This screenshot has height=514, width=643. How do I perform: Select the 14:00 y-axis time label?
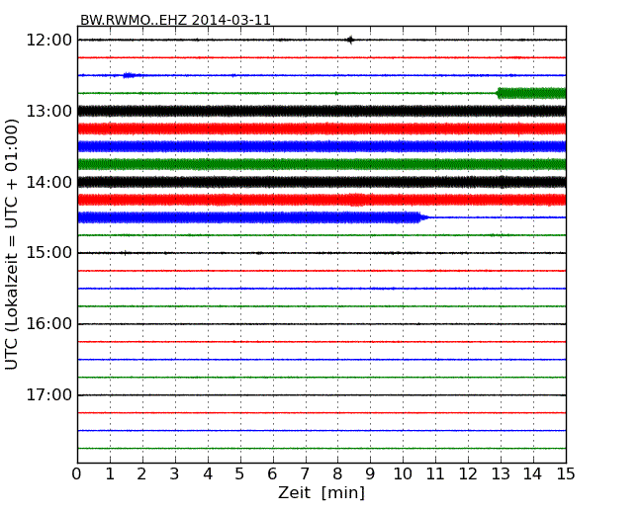pos(49,182)
